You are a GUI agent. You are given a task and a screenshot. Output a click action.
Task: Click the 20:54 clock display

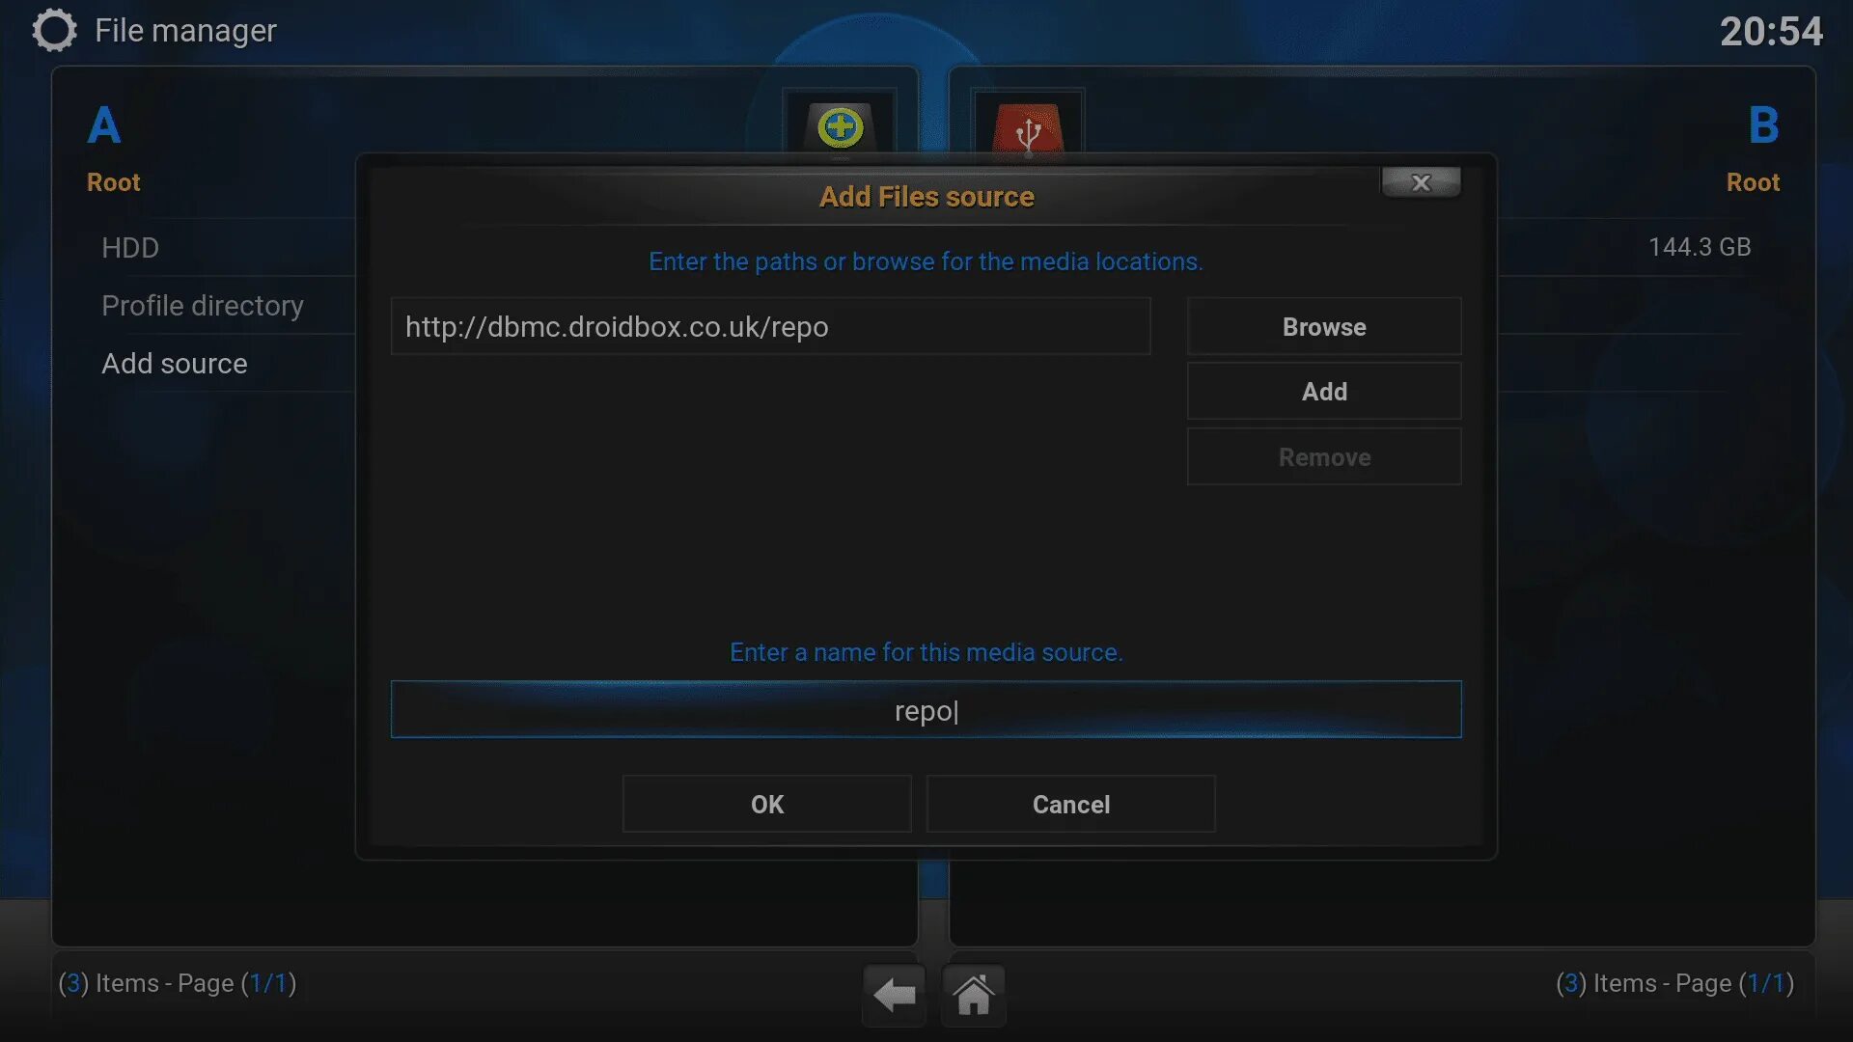(x=1771, y=32)
